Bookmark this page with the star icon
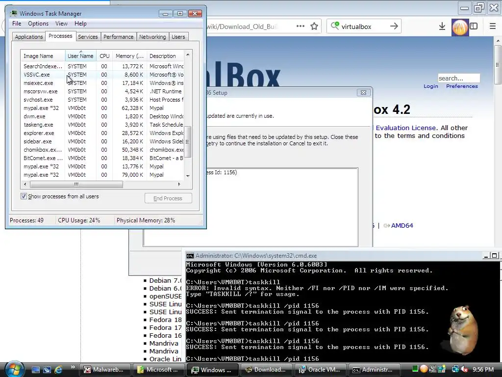This screenshot has width=502, height=377. tap(314, 27)
